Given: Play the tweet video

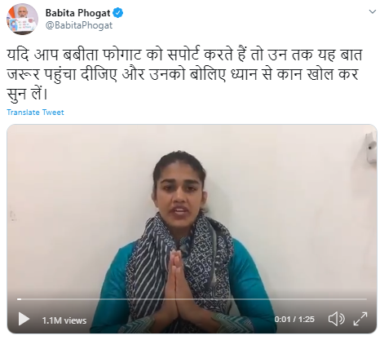Looking at the screenshot, I should [24, 319].
